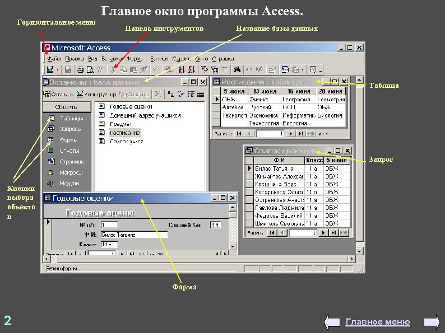Open the Справка menu
The height and width of the screenshot is (333, 445).
click(x=223, y=59)
